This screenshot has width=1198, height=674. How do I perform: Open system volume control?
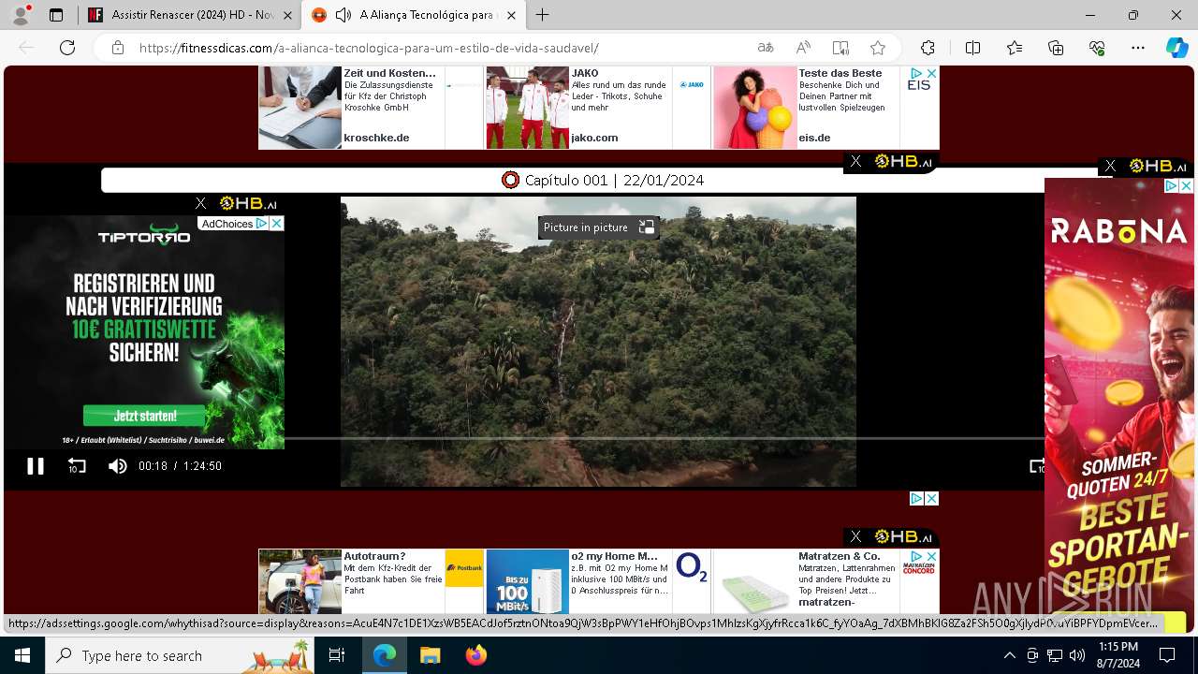[1076, 655]
